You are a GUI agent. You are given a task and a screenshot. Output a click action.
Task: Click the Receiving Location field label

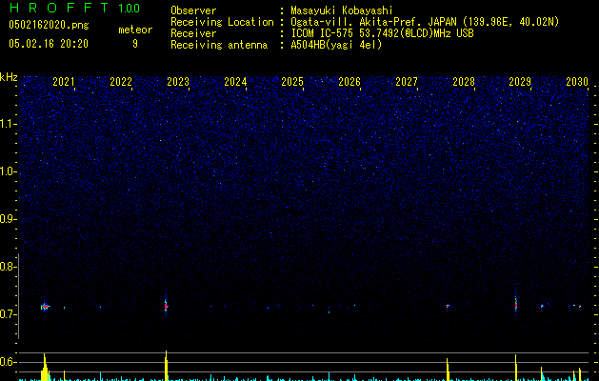coord(222,22)
